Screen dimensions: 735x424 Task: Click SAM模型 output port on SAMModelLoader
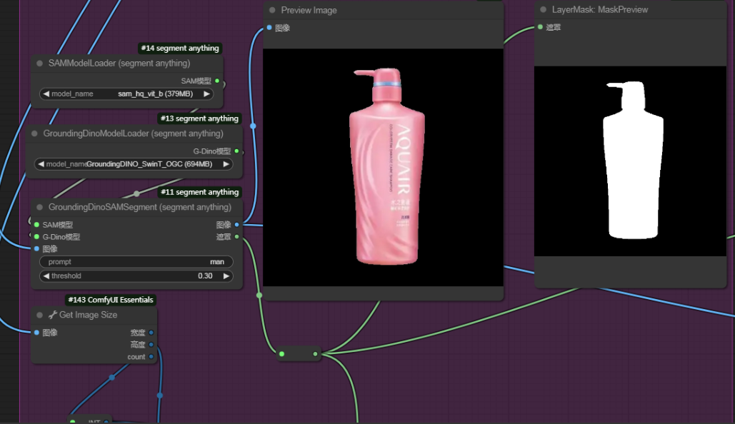(x=217, y=81)
